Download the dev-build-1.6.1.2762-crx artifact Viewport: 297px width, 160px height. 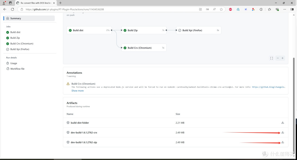point(282,133)
